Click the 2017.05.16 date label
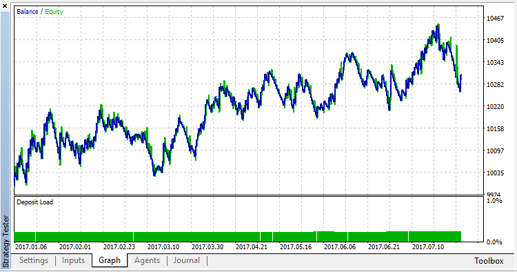The height and width of the screenshot is (272, 517). click(x=296, y=247)
